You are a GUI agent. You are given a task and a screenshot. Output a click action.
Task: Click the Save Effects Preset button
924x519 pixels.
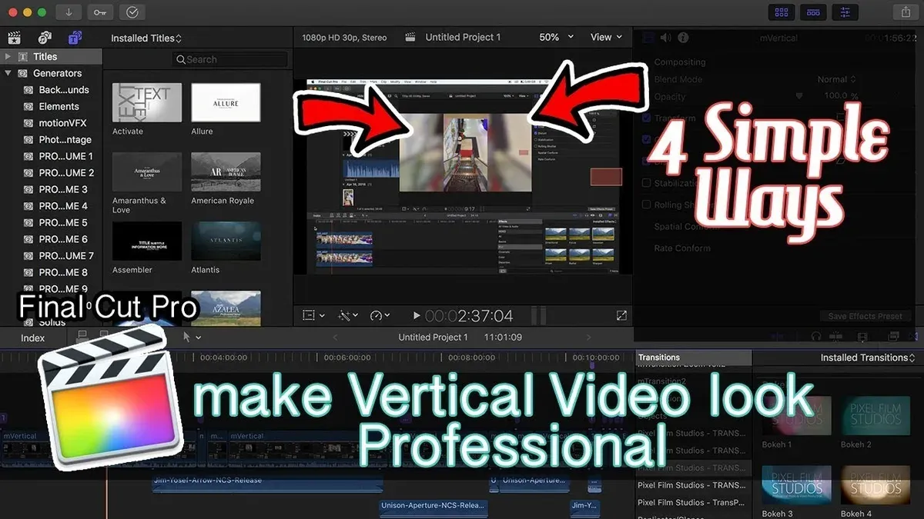pos(865,316)
